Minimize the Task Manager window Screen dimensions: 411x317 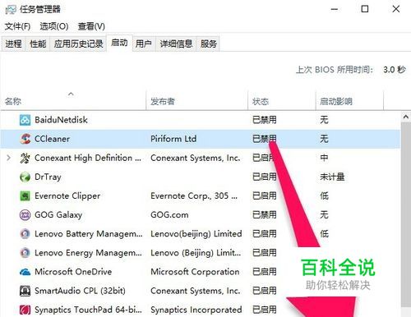334,9
